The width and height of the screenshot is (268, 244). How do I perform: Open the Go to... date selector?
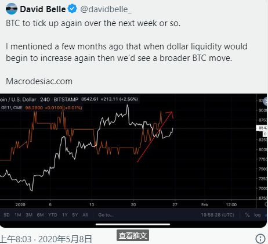coord(106,215)
